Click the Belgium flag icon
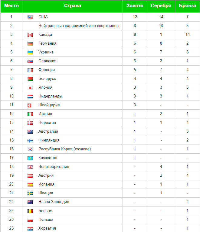The width and height of the screenshot is (200, 232). tap(30, 211)
